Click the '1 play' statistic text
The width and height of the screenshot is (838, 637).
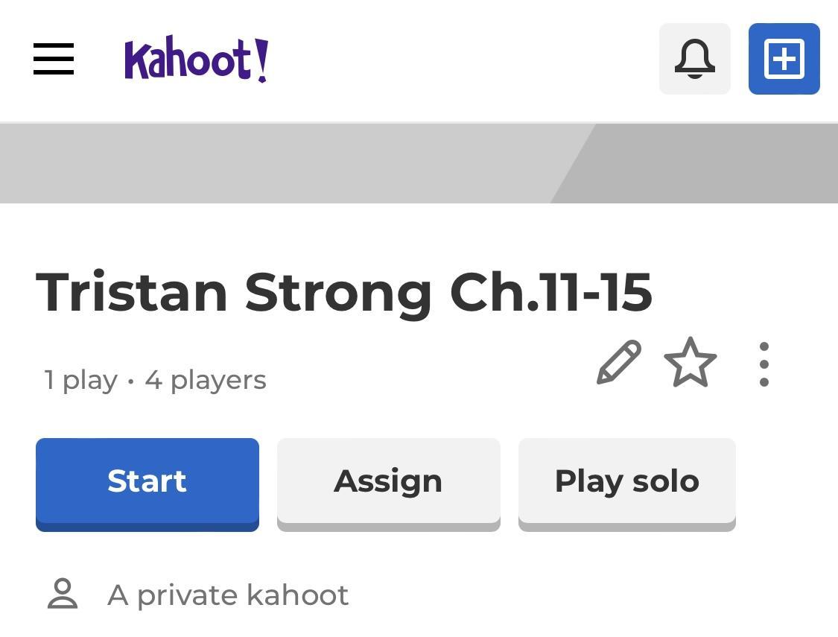pyautogui.click(x=80, y=381)
